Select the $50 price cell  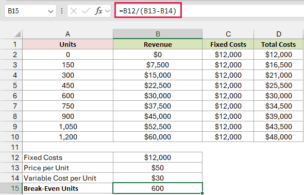[x=158, y=168]
